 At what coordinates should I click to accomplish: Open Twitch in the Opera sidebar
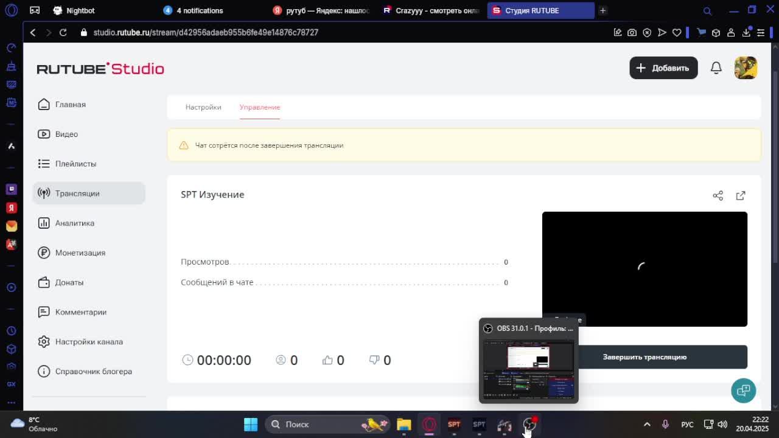(11, 189)
